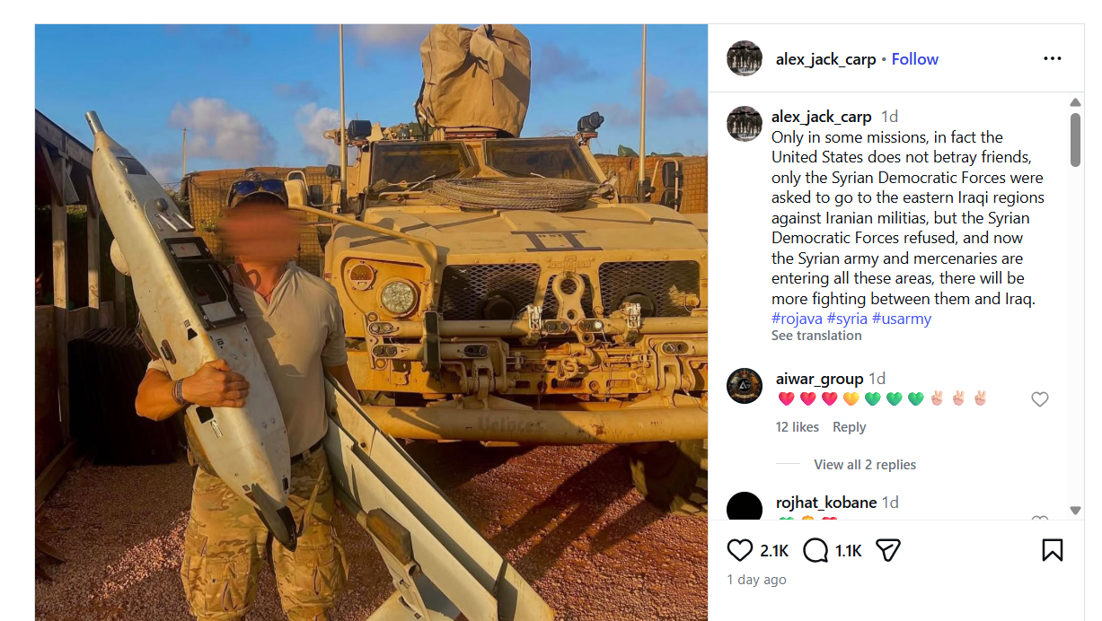Expand View all 2 replies
The image size is (1102, 621).
[x=865, y=465]
